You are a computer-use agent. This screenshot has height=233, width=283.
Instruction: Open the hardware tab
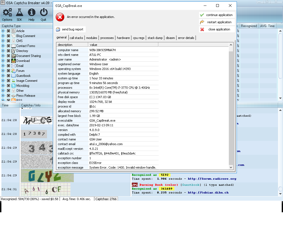[x=123, y=38]
